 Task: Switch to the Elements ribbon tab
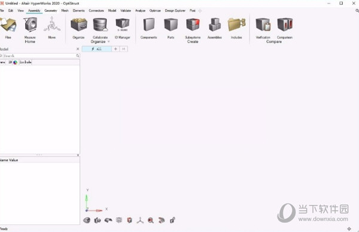point(78,11)
